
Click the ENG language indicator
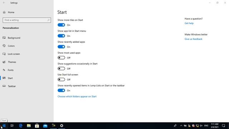[x=206, y=126]
